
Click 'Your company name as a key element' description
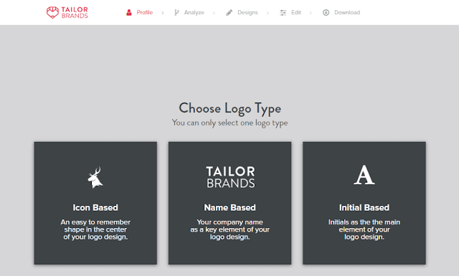click(229, 229)
